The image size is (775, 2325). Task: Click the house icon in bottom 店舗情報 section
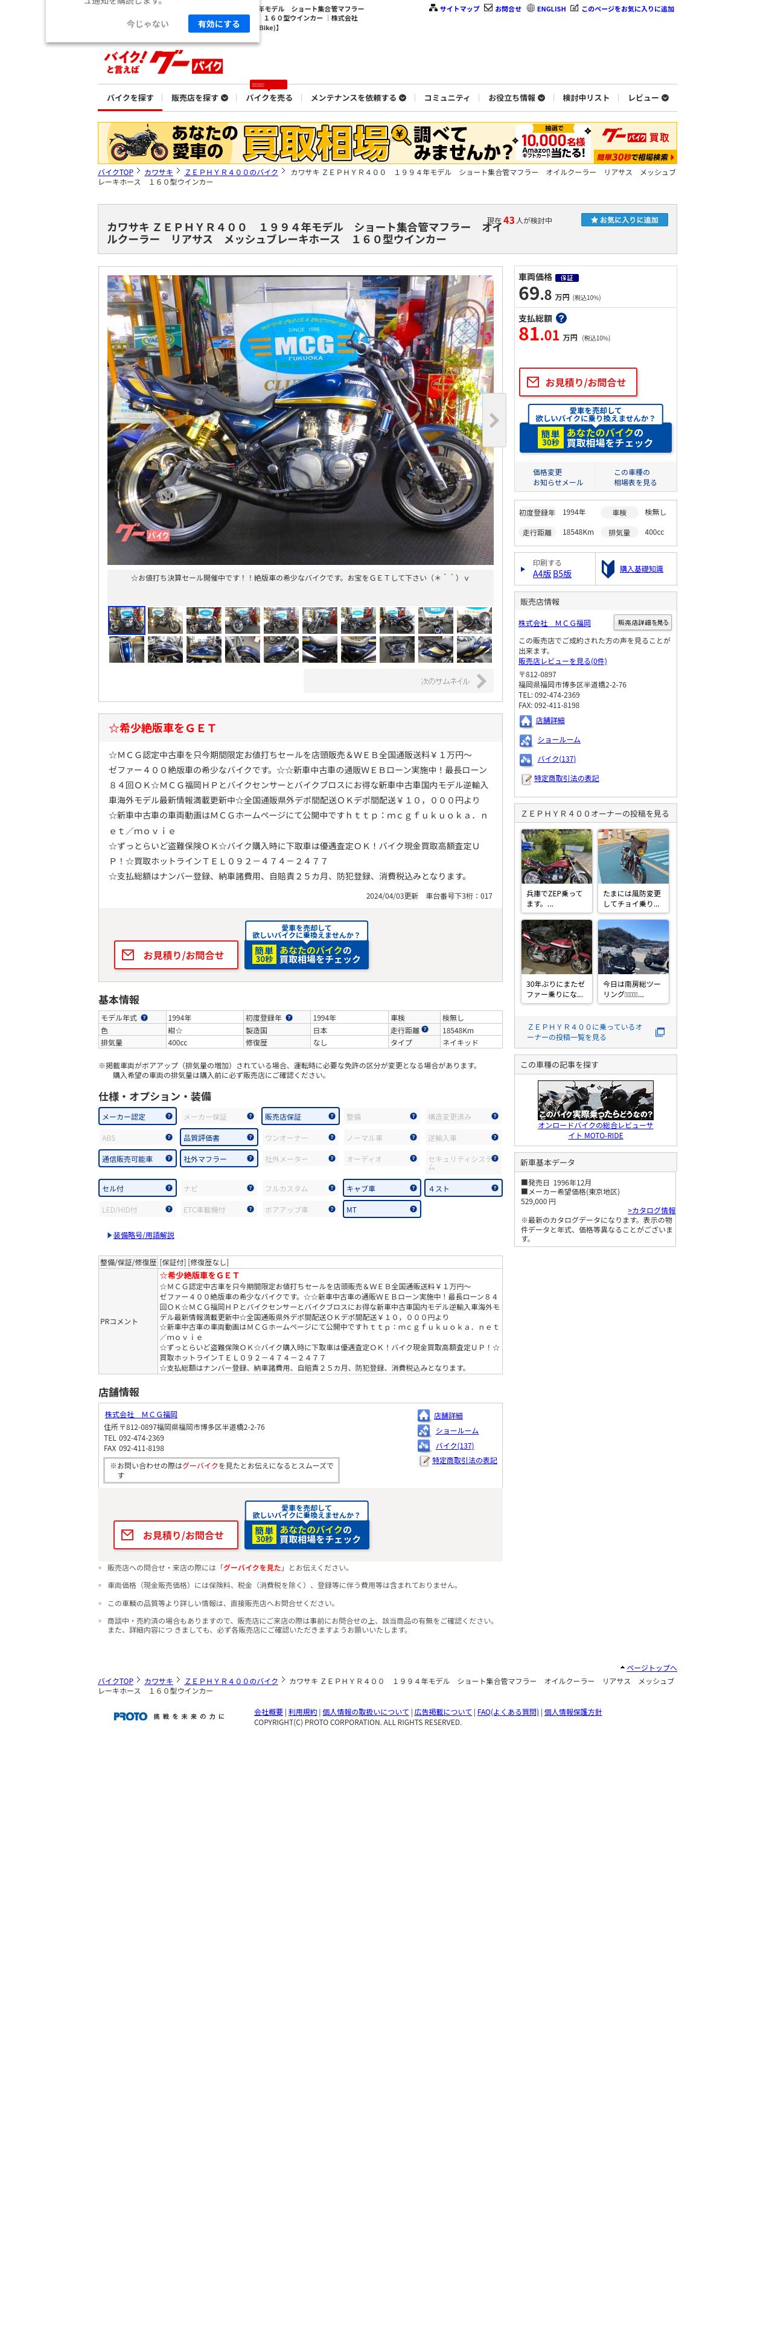[423, 1415]
